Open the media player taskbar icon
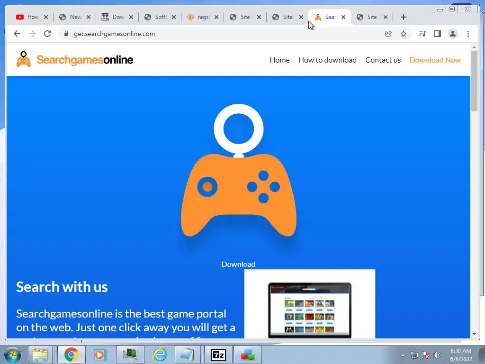Viewport: 485px width, 364px height. click(x=100, y=355)
